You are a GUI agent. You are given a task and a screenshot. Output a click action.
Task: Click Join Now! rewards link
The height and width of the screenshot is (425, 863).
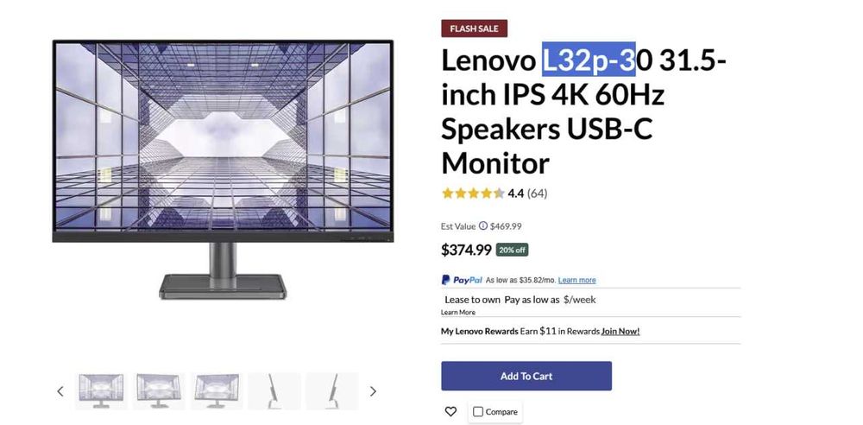(620, 332)
